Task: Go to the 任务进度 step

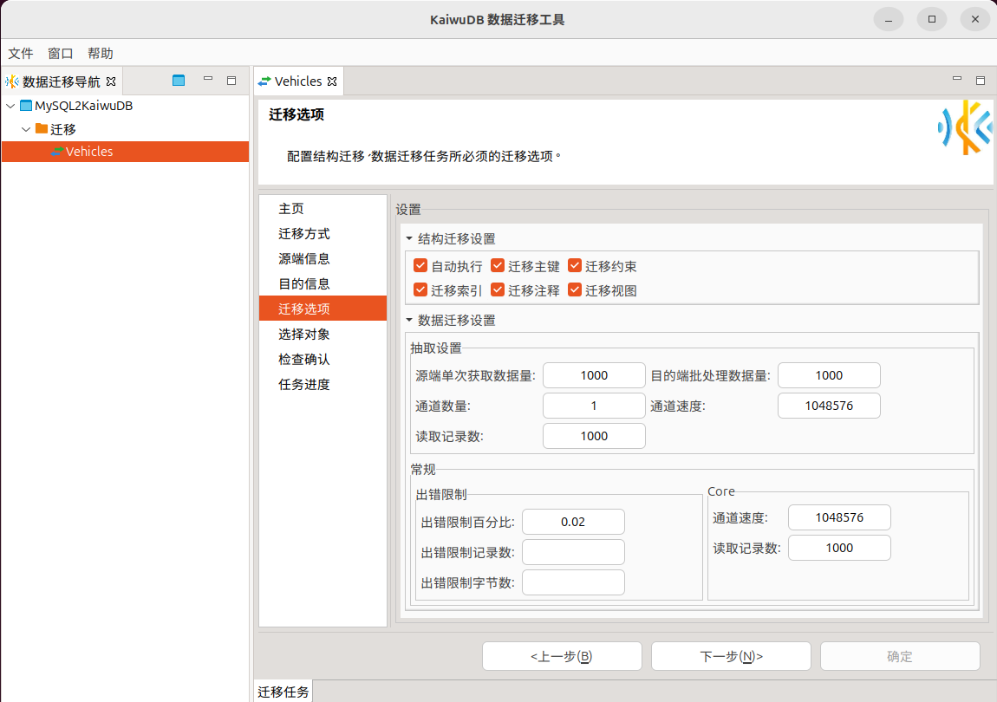Action: pos(323,384)
